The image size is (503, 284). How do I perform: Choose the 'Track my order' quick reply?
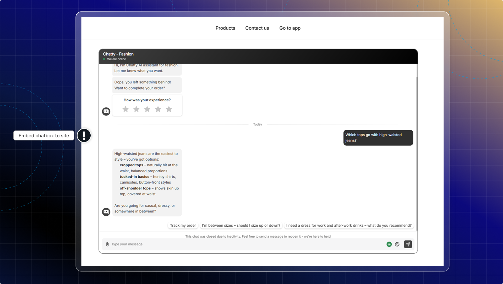coord(183,225)
